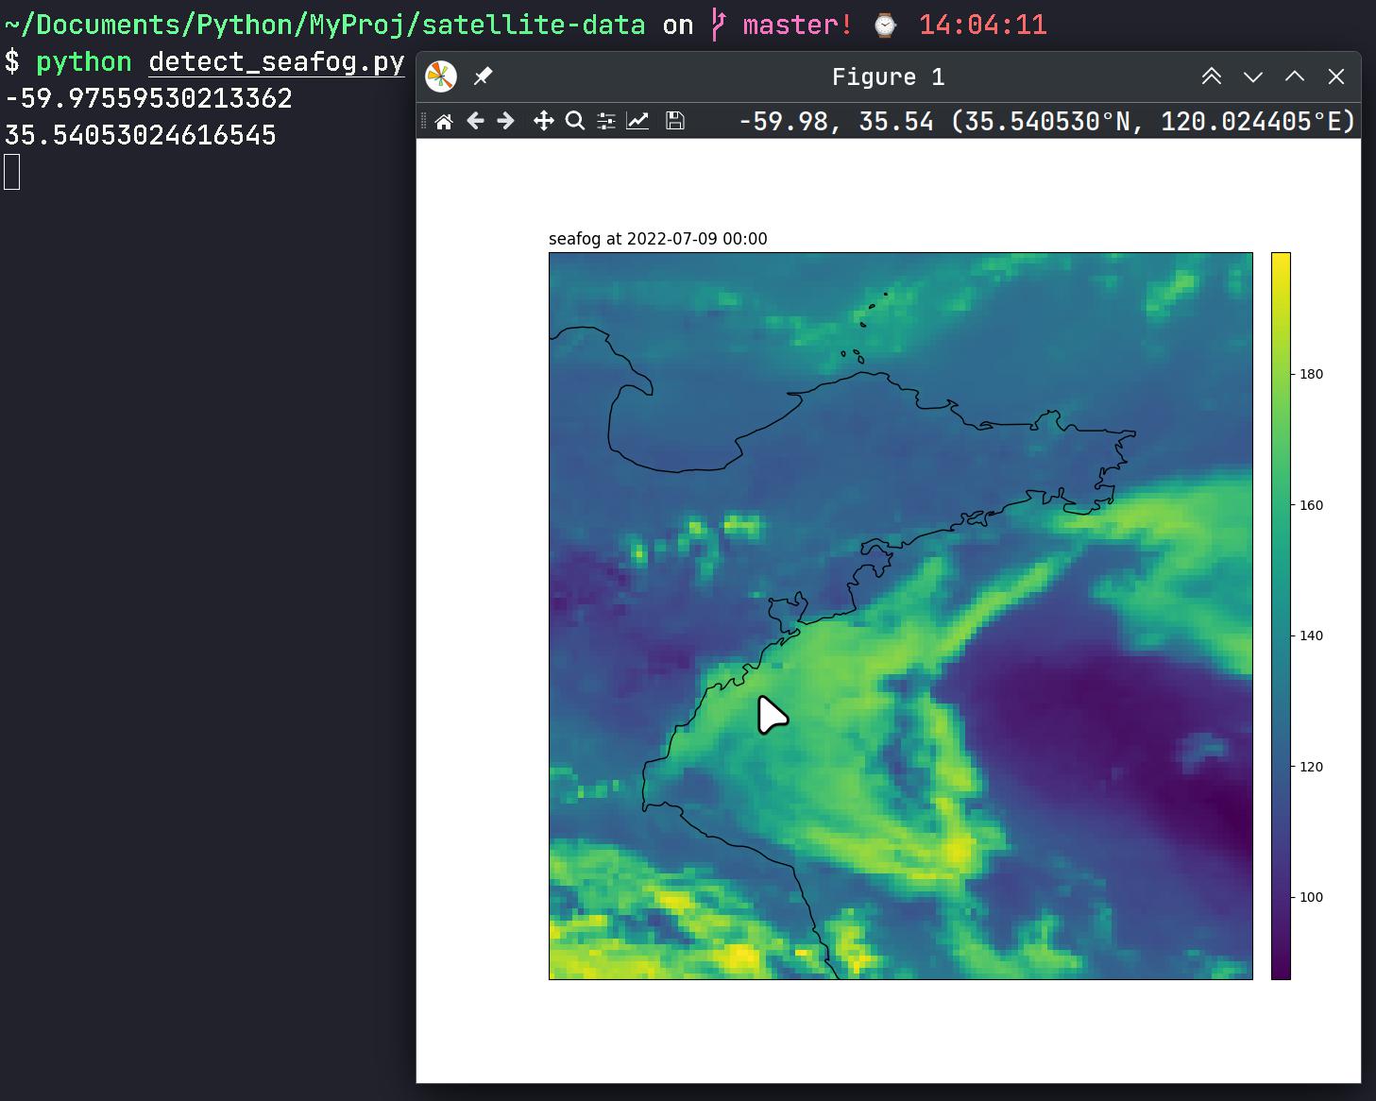Maximize Figure 1 using up chevron
The width and height of the screenshot is (1376, 1101).
(1294, 76)
